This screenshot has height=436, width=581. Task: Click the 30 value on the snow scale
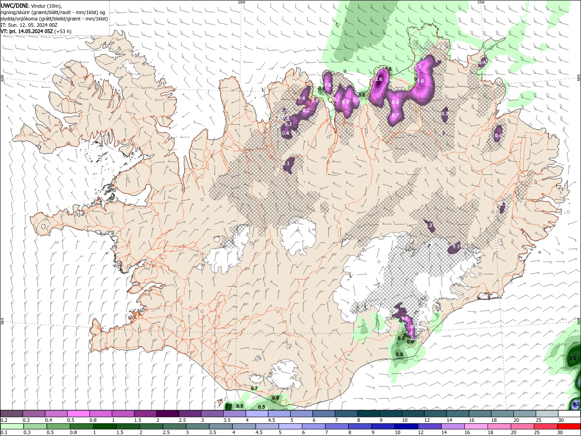(x=561, y=420)
